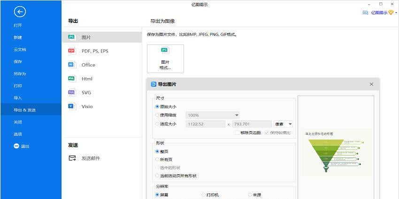Click 发送邮件 under 发送
The height and width of the screenshot is (199, 399).
91,158
